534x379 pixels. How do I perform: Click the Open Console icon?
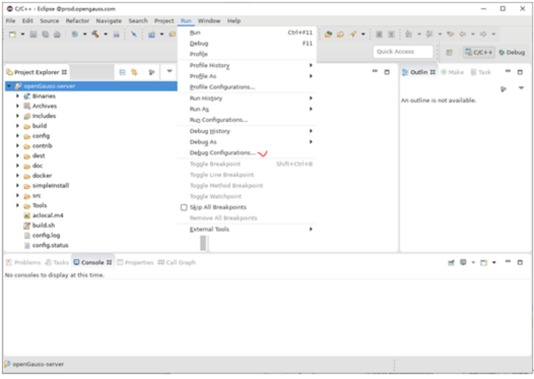click(484, 262)
